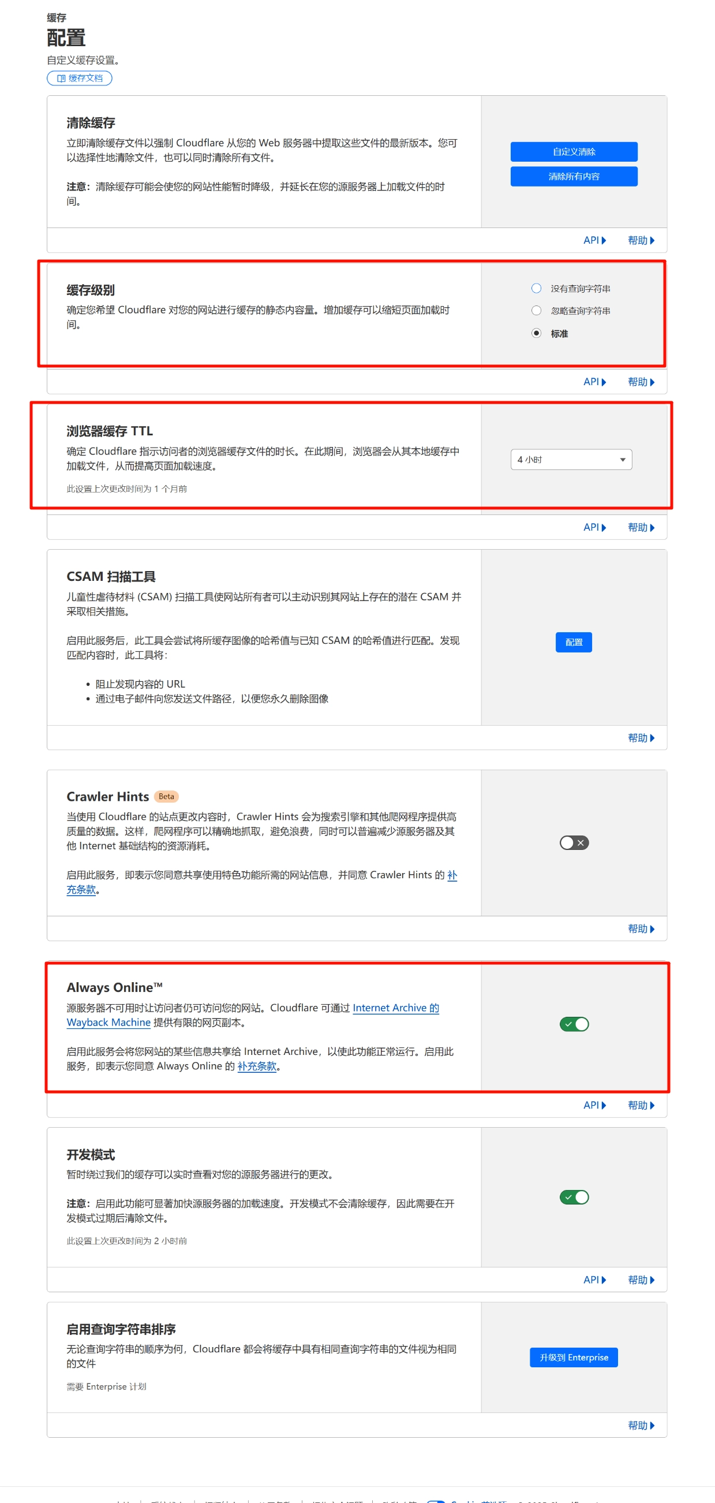Image resolution: width=715 pixels, height=1503 pixels.
Task: Expand 帮助 under 浏览器缓存 TTL
Action: coord(641,527)
